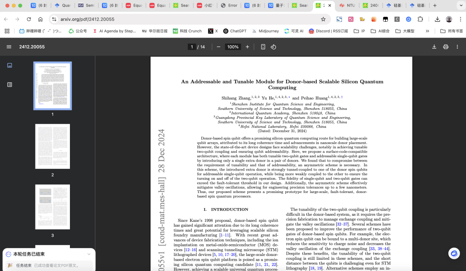466x271 pixels.
Task: Click the 100% zoom level field
Action: coord(233,47)
